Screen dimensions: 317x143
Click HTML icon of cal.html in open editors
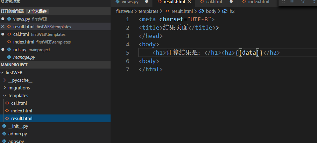click(x=9, y=34)
